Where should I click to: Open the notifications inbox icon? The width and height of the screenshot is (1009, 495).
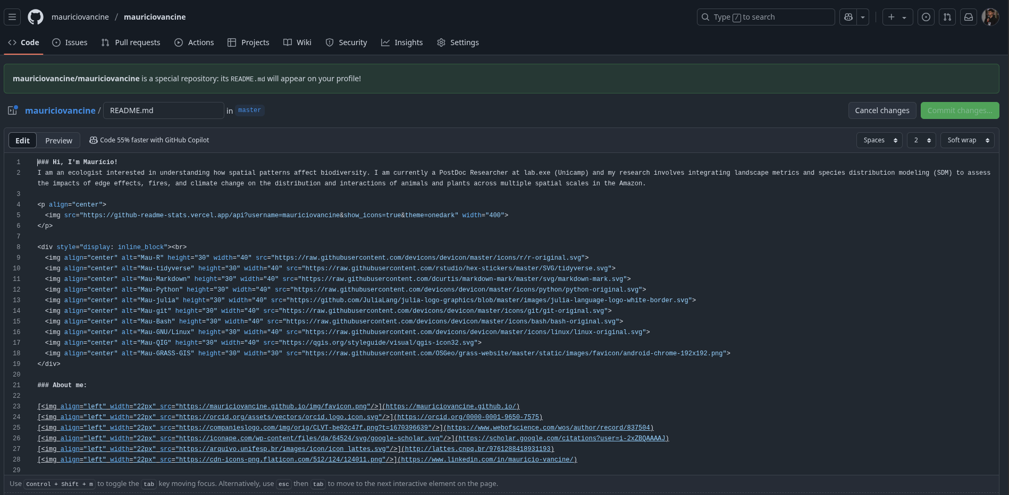click(968, 17)
